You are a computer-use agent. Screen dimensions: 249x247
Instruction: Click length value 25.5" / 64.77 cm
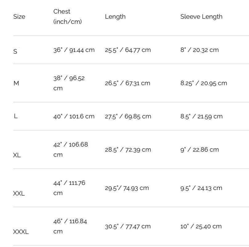point(128,50)
